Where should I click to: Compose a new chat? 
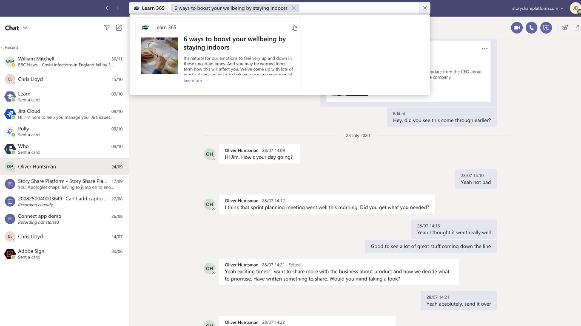point(119,28)
